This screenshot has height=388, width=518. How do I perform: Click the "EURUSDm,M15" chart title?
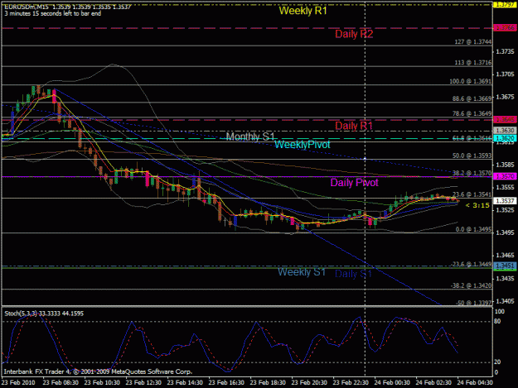26,7
